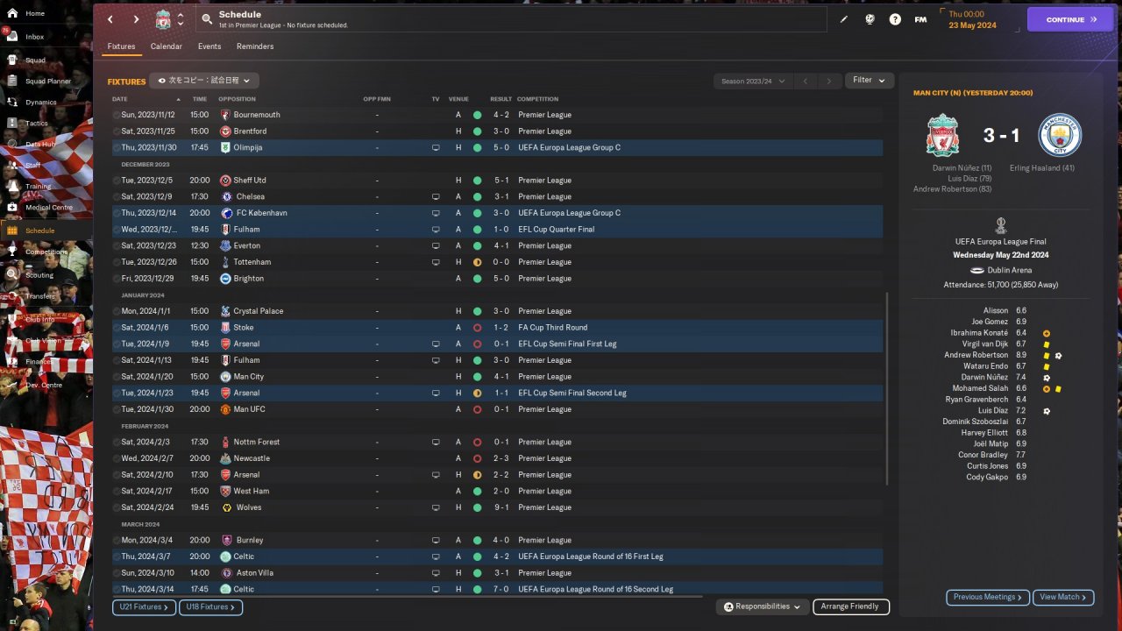Click the green result dot for Brentford

coord(478,131)
